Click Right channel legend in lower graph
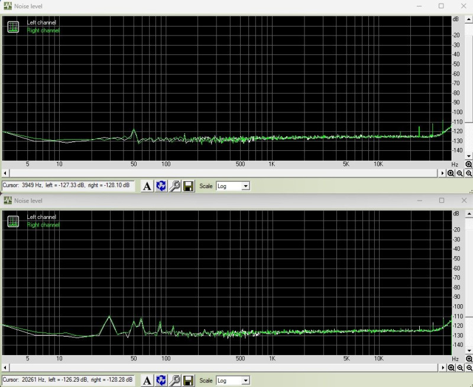This screenshot has width=473, height=387. click(43, 225)
